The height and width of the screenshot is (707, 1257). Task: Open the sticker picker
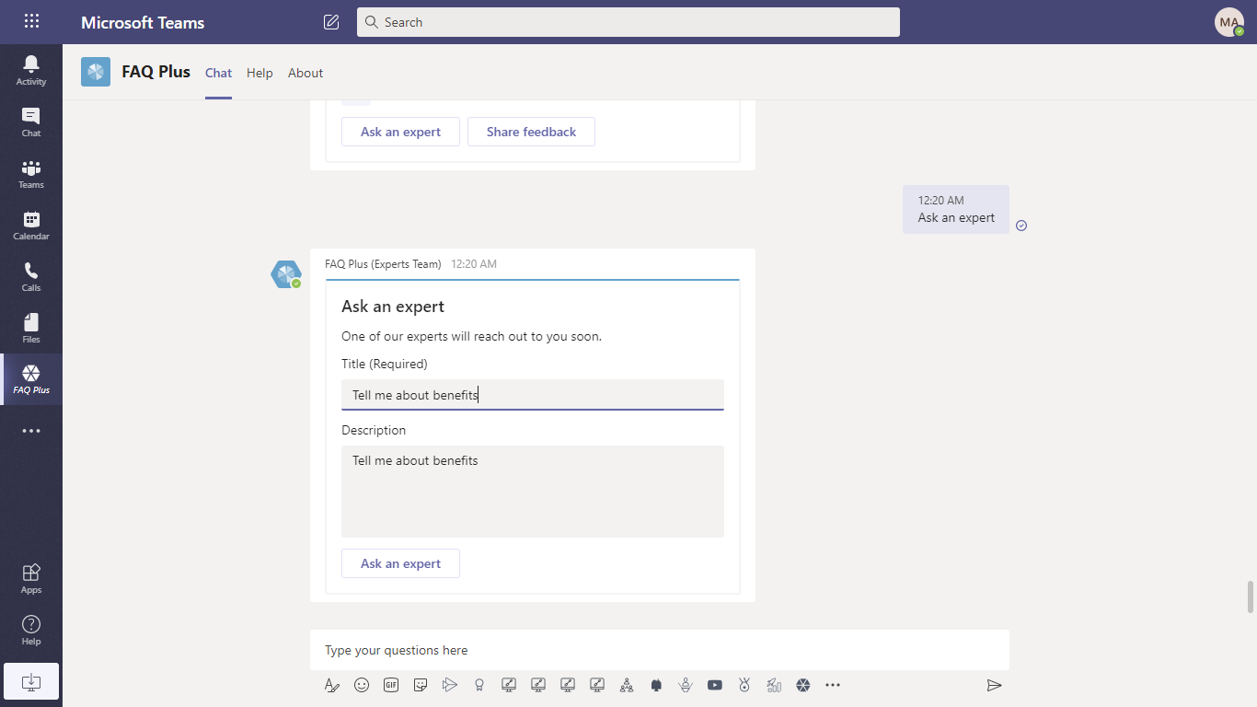pyautogui.click(x=421, y=685)
